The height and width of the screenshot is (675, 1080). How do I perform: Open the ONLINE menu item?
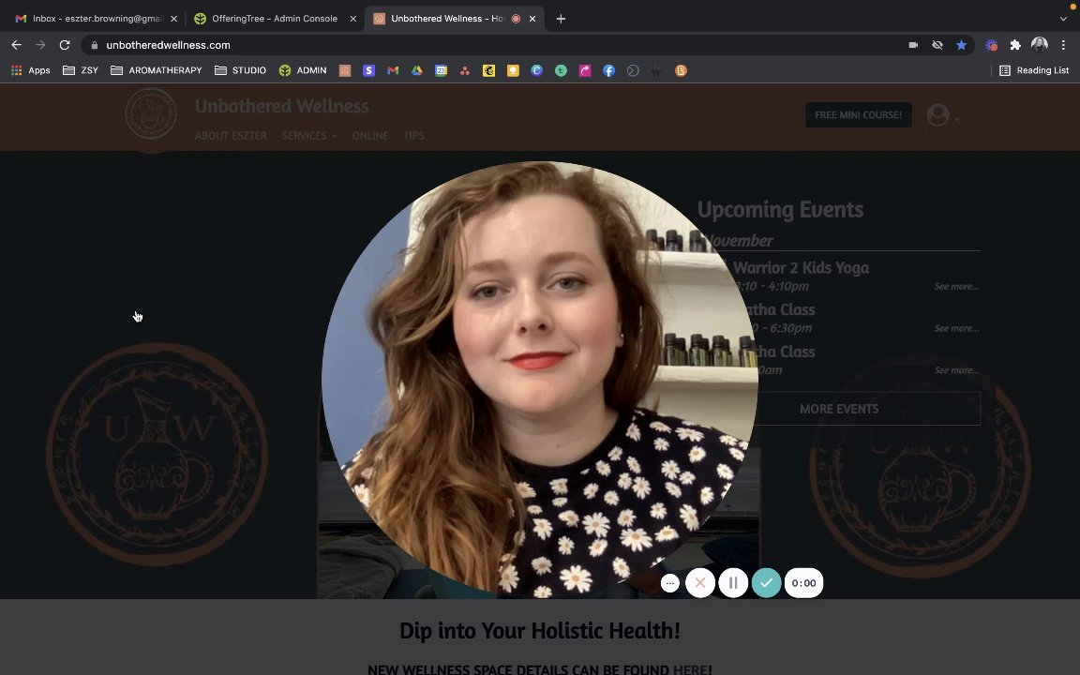coord(370,136)
